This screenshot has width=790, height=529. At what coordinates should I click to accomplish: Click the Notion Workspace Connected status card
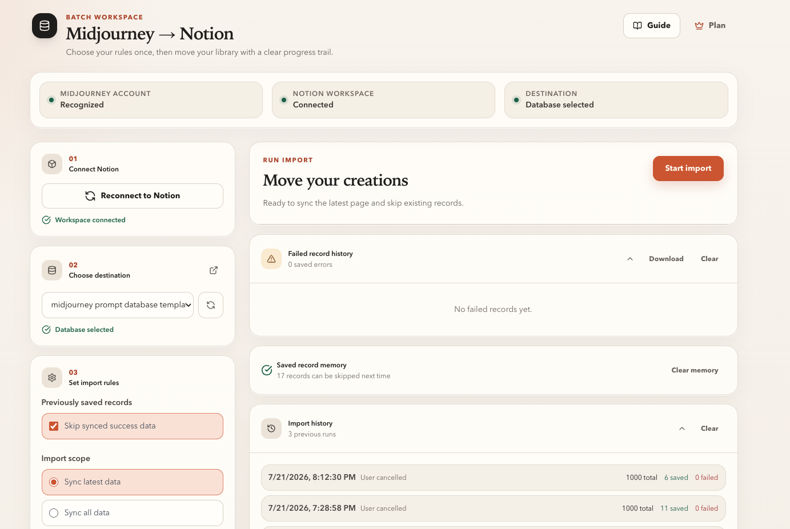[x=383, y=100]
